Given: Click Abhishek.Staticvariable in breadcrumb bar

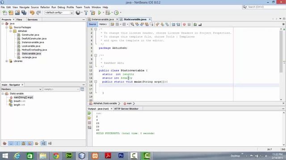Looking at the screenshot, I should (x=105, y=104).
